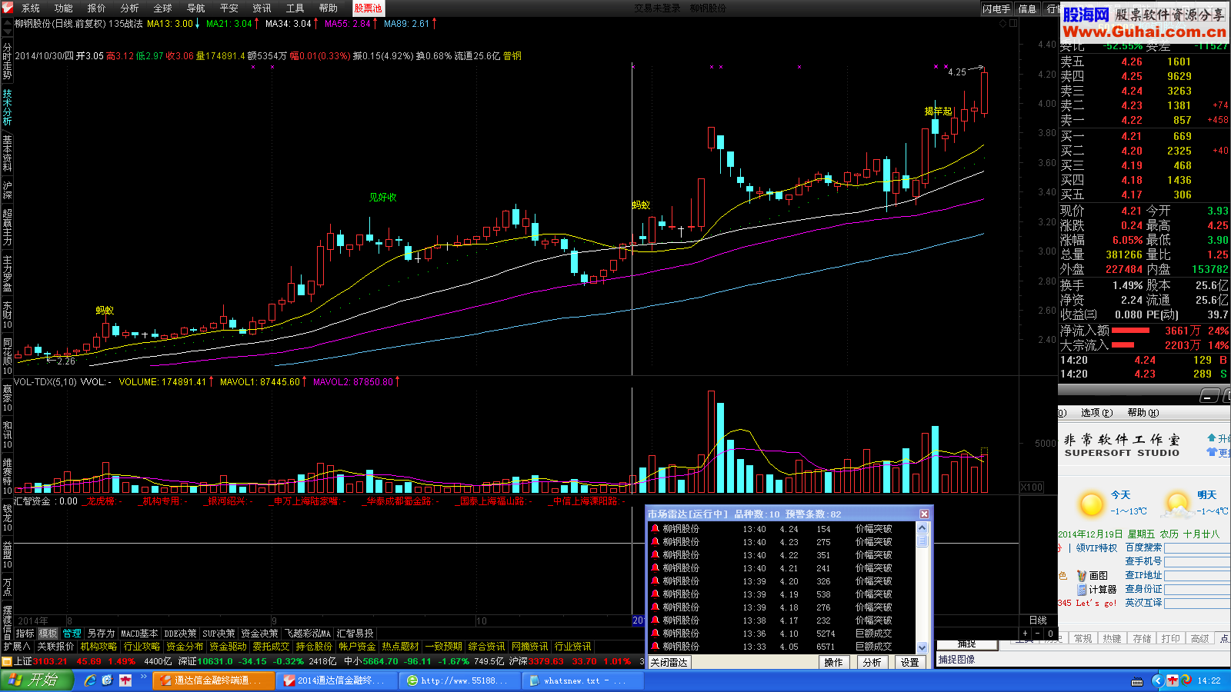Click the bell icon on the 13:36 4.10 alert row
Screen dimensions: 1231x692
[655, 634]
